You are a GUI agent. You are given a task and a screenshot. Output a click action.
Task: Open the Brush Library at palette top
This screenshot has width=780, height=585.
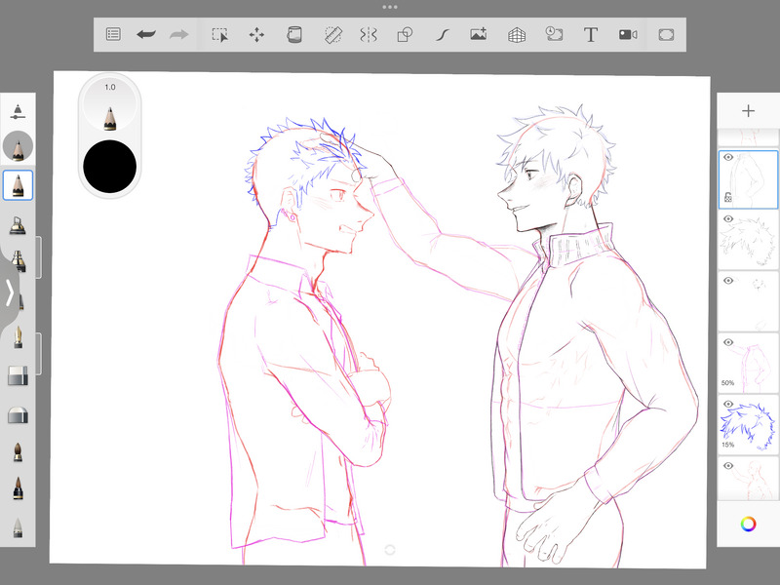tap(18, 111)
